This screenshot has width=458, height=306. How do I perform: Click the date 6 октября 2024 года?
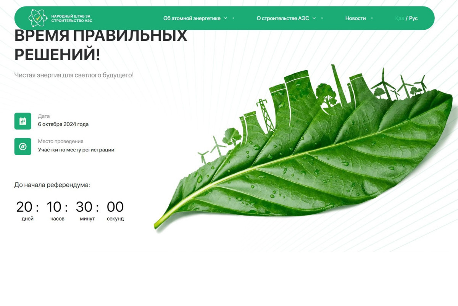pyautogui.click(x=63, y=124)
